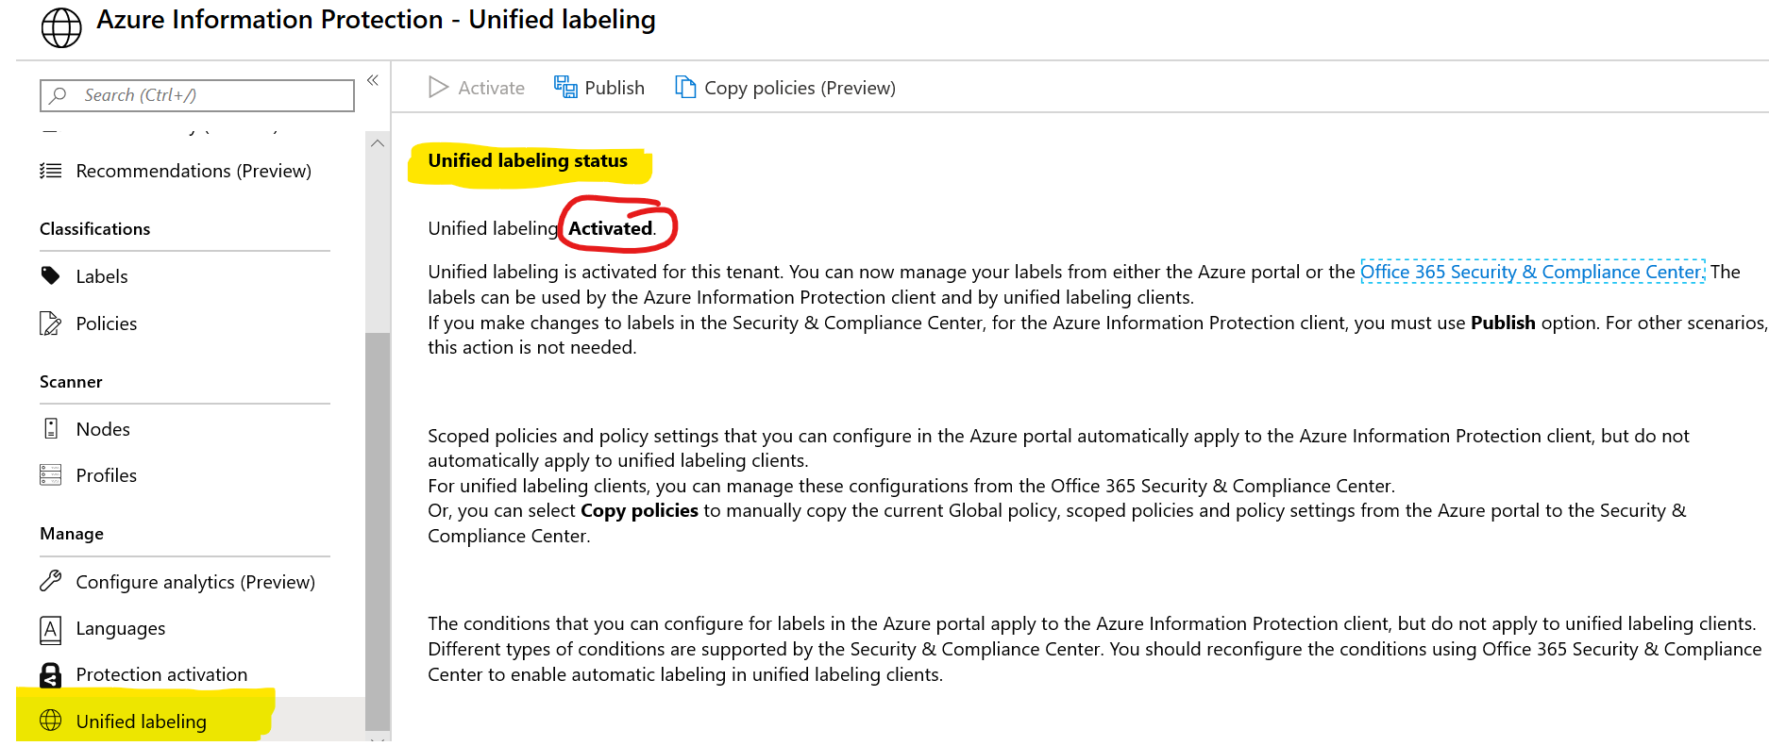This screenshot has height=746, width=1769.
Task: Click the globe icon beside the page title
Action: [x=60, y=27]
